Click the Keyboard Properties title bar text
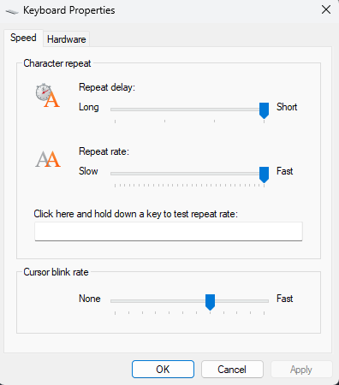339x385 pixels. (69, 10)
